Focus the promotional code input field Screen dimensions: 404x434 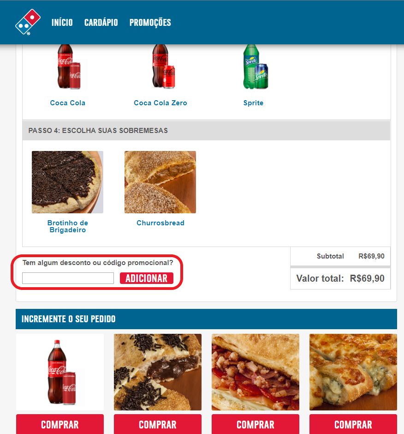coord(68,278)
